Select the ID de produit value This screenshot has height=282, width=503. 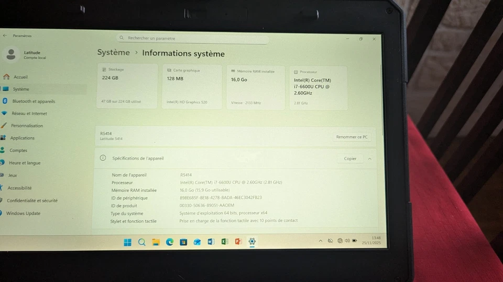pos(207,205)
